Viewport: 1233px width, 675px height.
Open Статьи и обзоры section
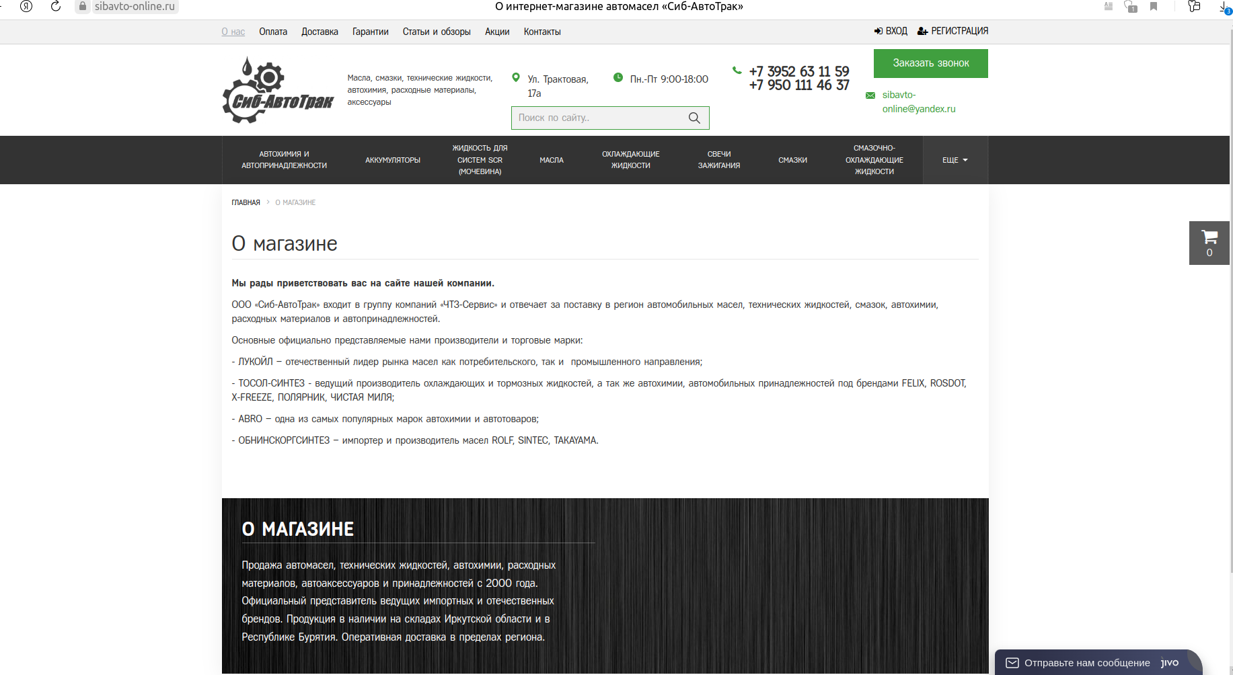point(437,32)
